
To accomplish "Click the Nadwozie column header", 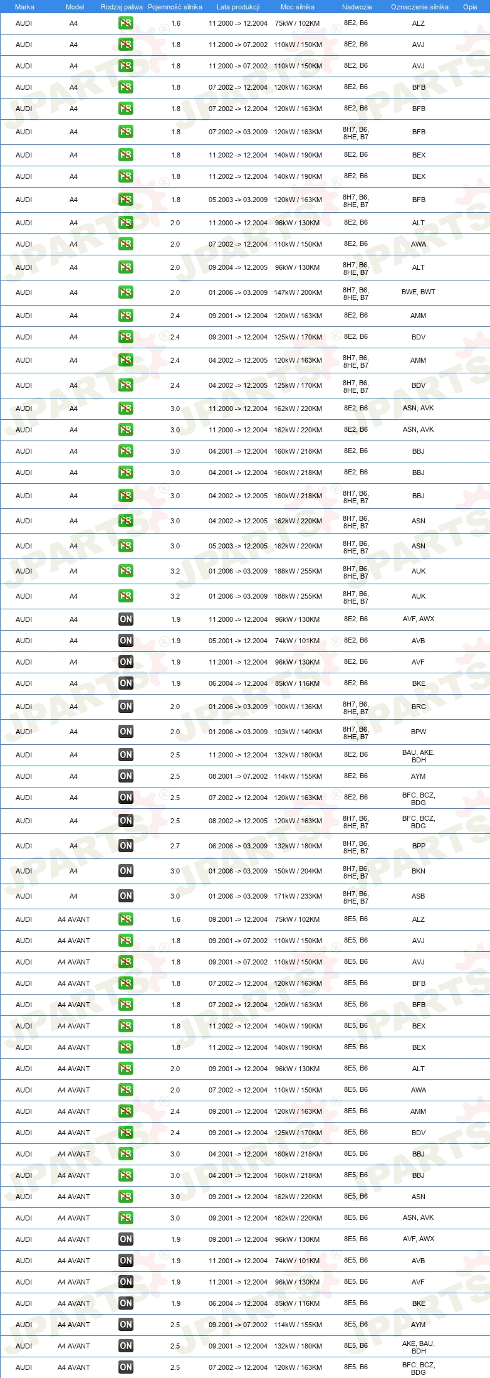I will click(x=357, y=7).
